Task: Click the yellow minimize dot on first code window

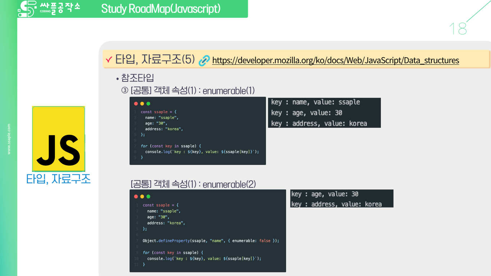Action: pos(142,103)
